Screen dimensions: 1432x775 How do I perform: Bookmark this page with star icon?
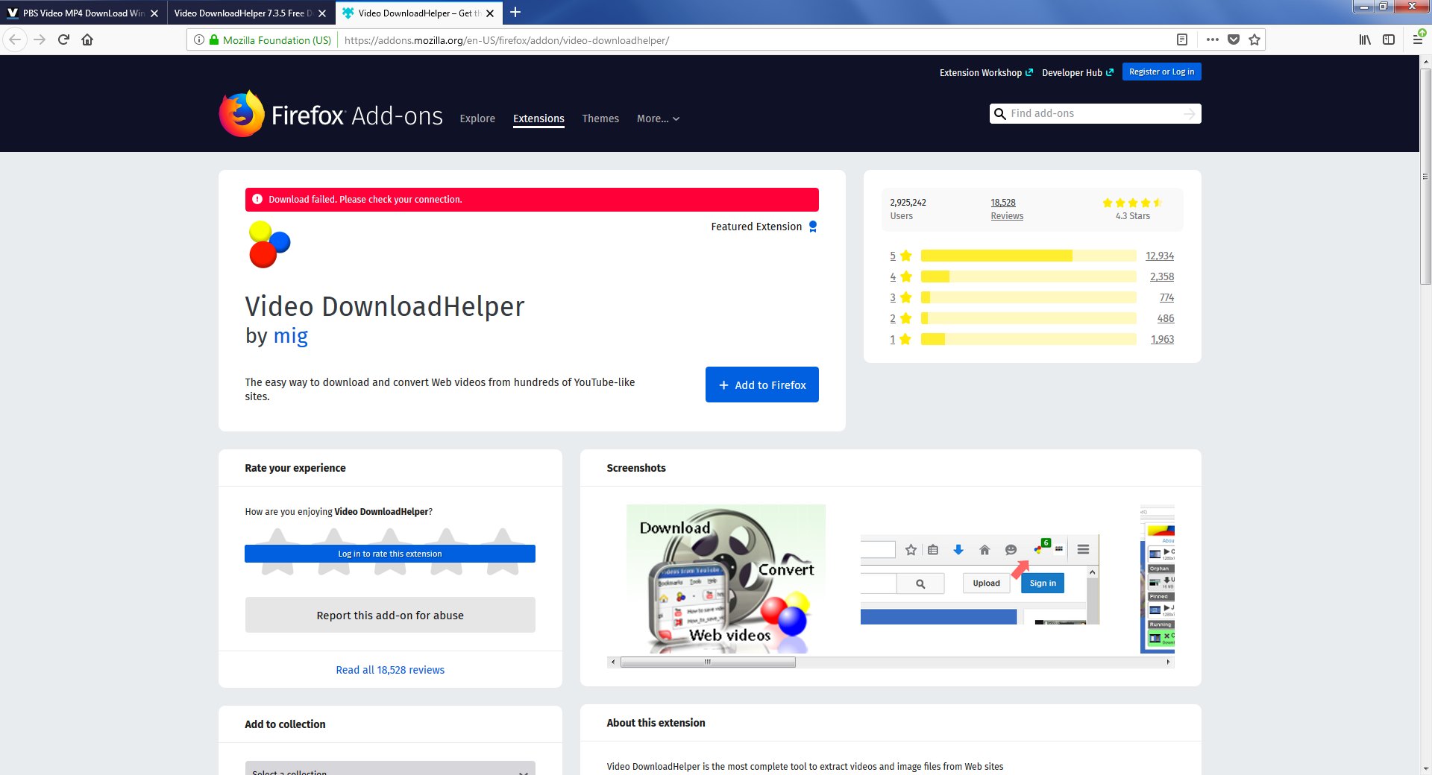coord(1254,39)
